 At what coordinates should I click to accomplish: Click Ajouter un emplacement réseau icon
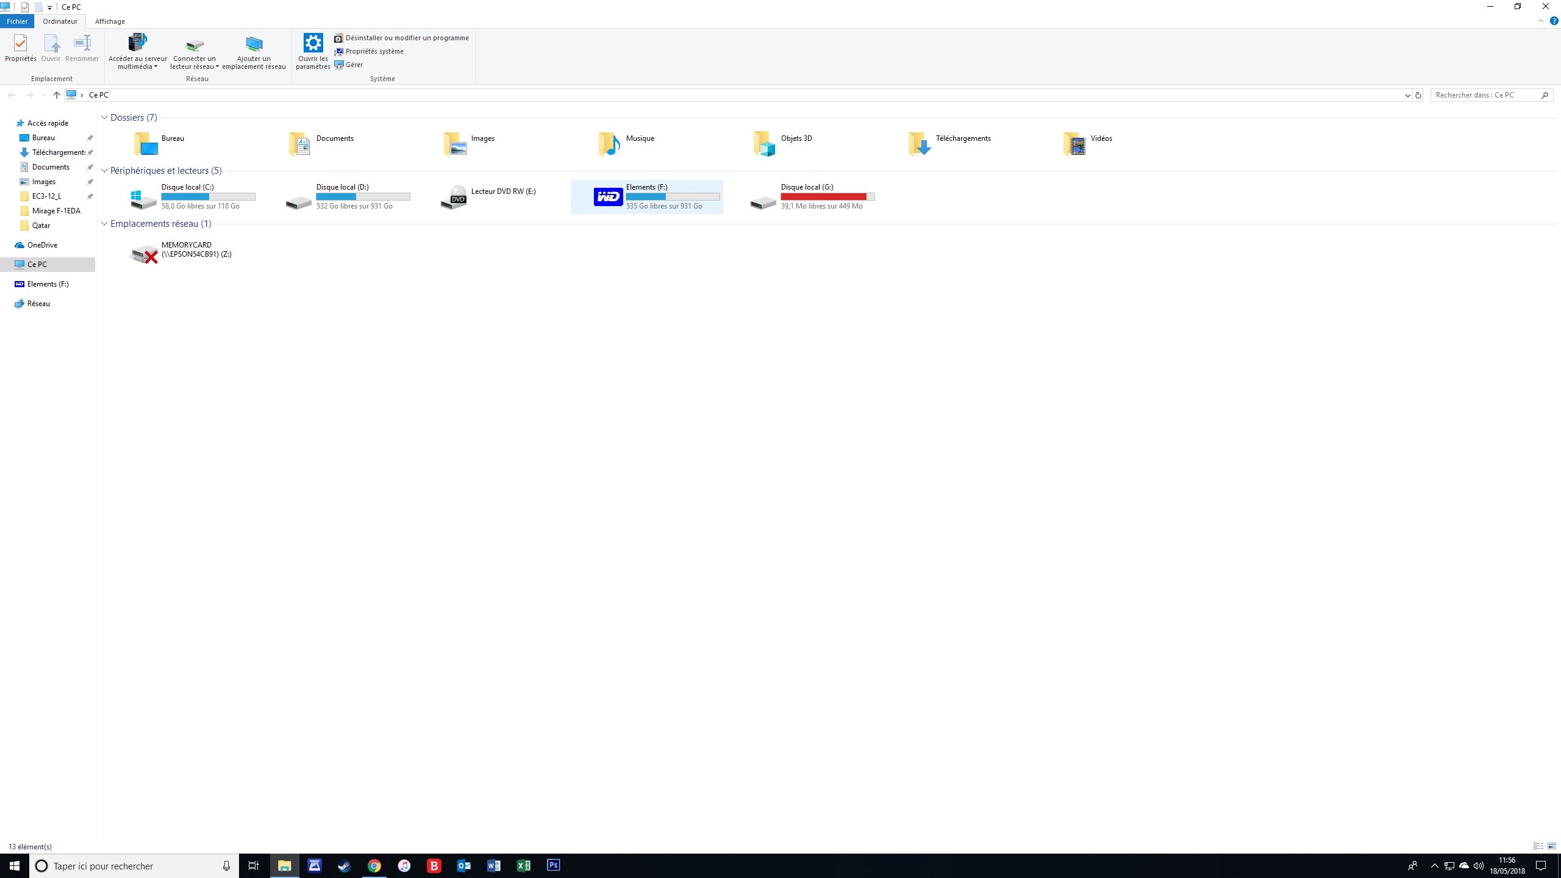[254, 44]
